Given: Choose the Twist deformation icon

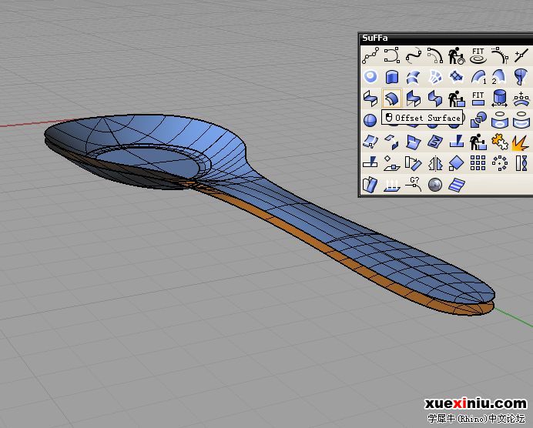Looking at the screenshot, I should pyautogui.click(x=521, y=163).
